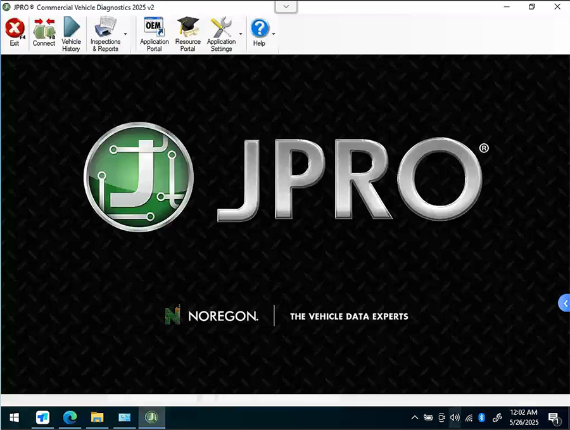Open the speaker volume icon in tray
This screenshot has width=570, height=430.
click(455, 417)
